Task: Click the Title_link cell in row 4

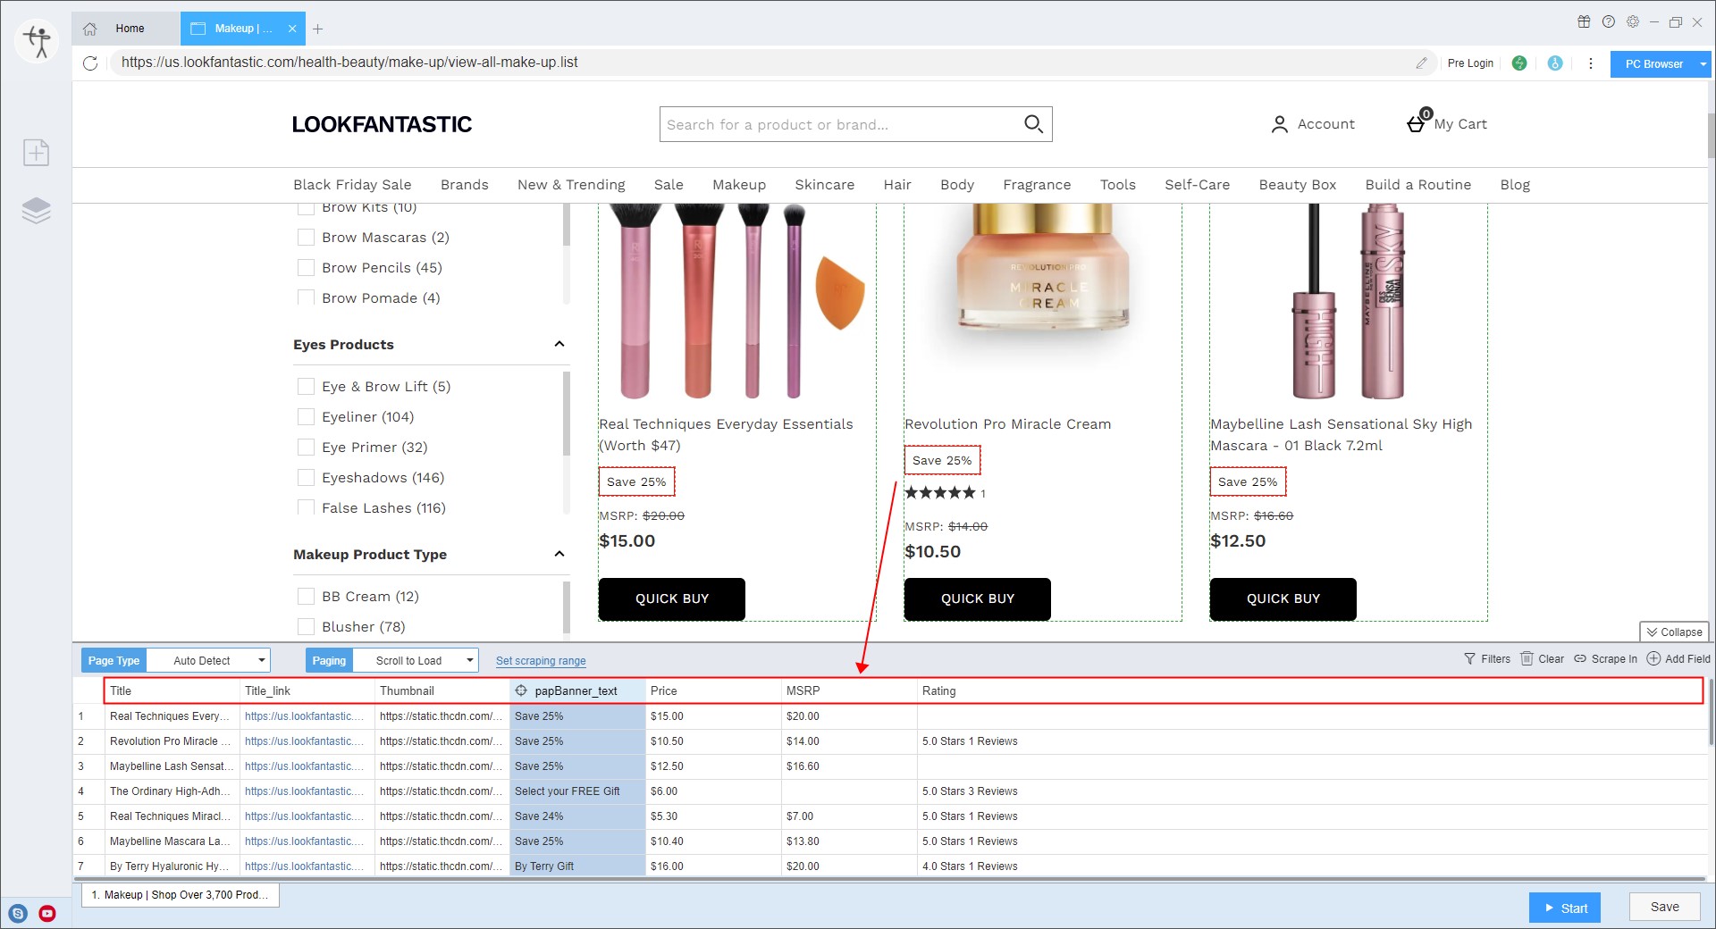Action: point(307,791)
